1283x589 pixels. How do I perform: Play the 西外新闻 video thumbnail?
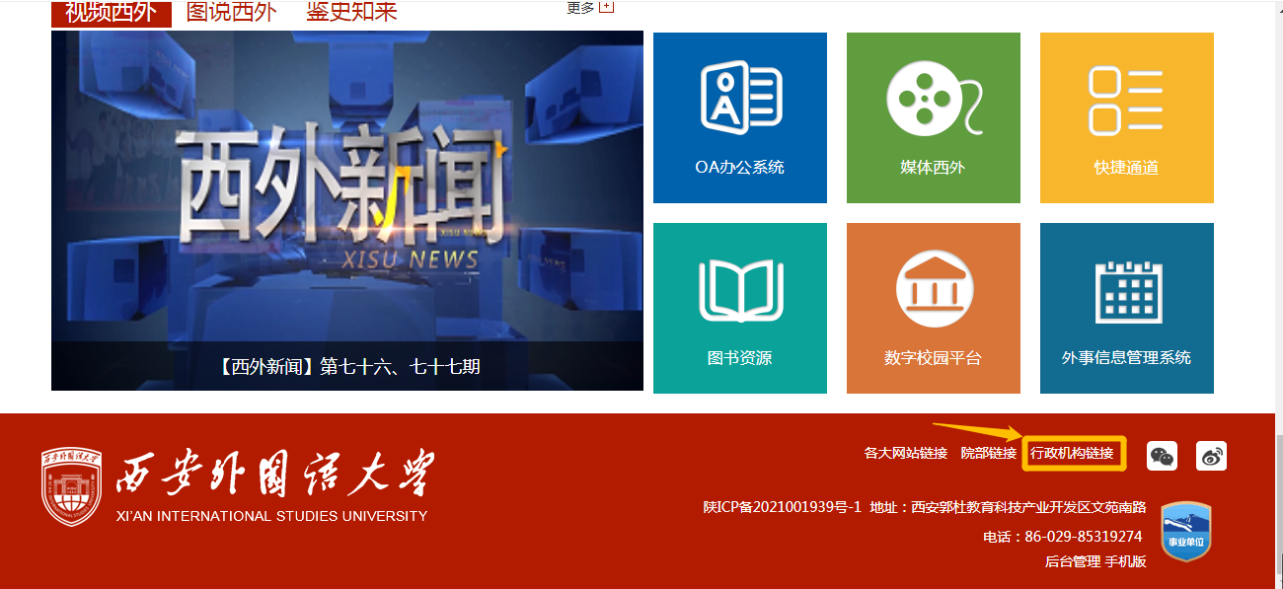click(x=346, y=197)
